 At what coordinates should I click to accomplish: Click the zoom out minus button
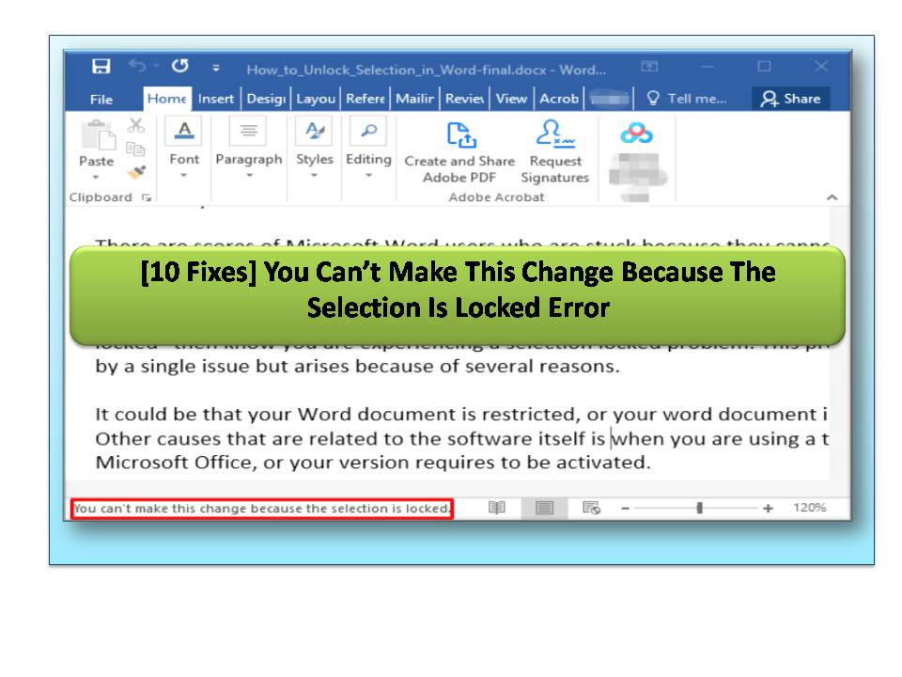(x=626, y=509)
